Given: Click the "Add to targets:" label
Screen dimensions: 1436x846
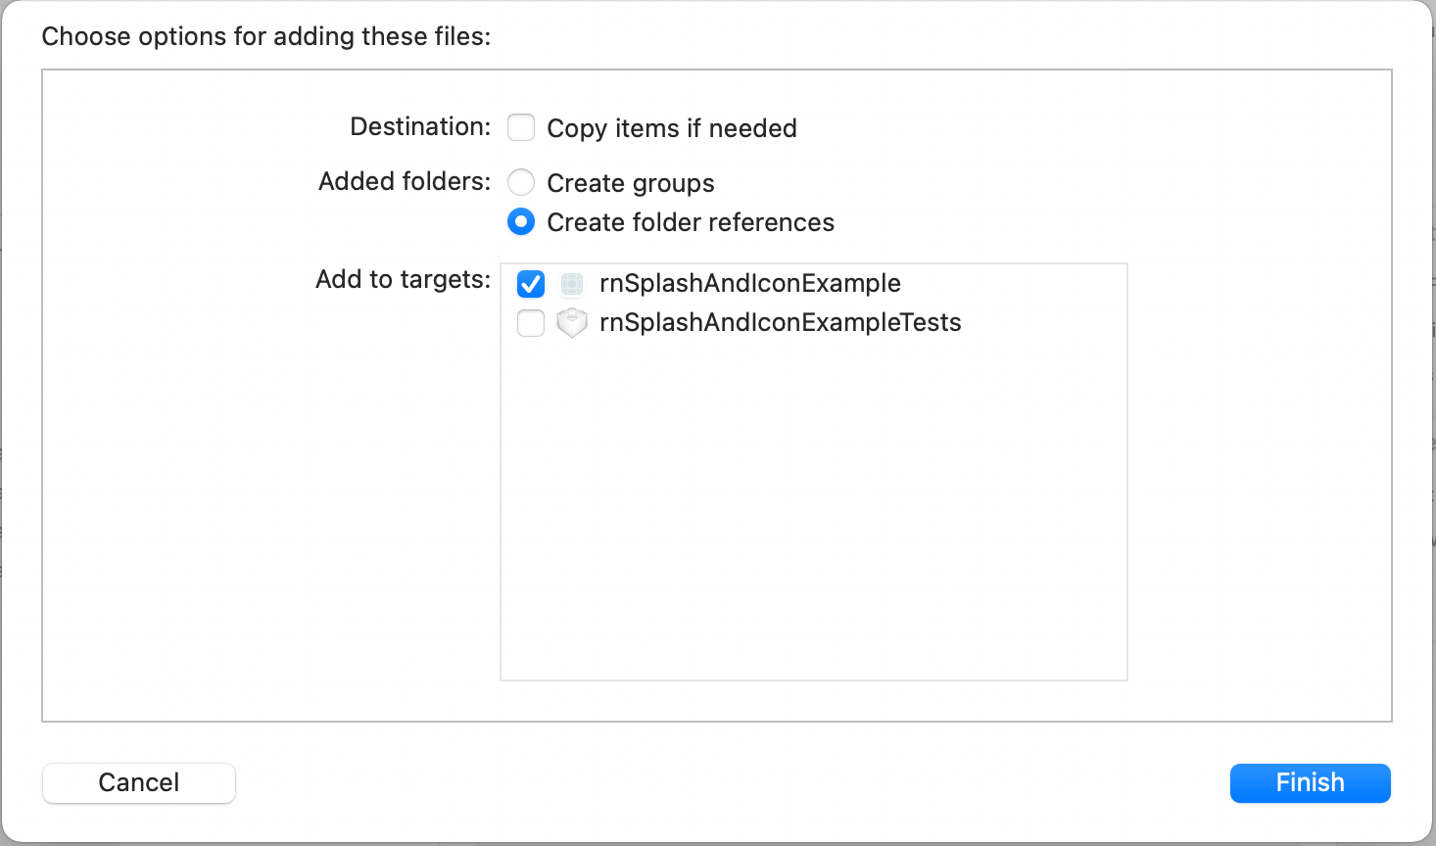Looking at the screenshot, I should click(x=404, y=279).
